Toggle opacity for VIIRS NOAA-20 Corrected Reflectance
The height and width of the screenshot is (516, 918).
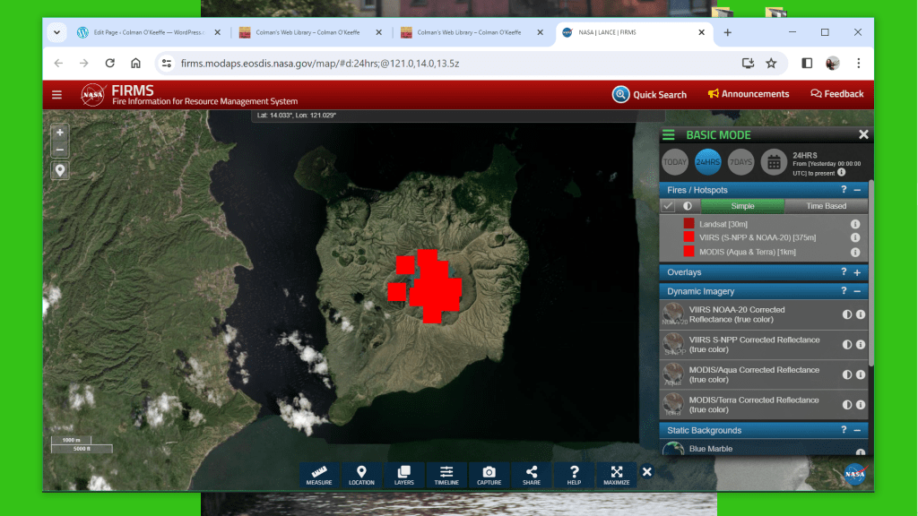coord(847,314)
